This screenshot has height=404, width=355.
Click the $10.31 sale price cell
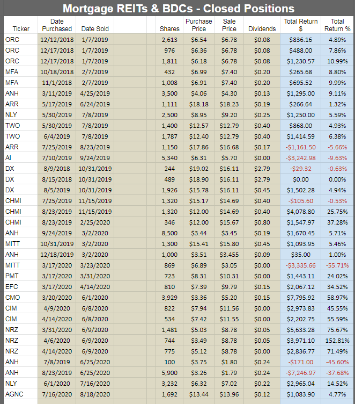(x=229, y=276)
